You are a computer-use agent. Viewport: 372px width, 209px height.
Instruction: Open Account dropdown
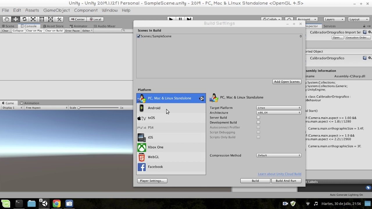coord(307,19)
